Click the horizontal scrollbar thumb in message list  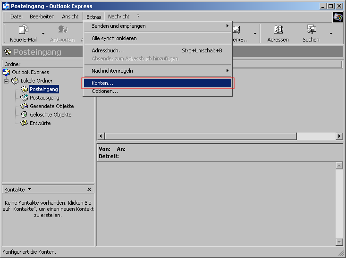click(x=201, y=136)
